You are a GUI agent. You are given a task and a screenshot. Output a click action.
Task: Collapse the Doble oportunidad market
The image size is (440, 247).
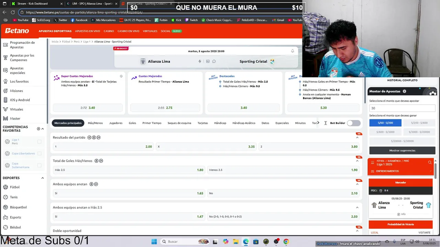point(357,231)
